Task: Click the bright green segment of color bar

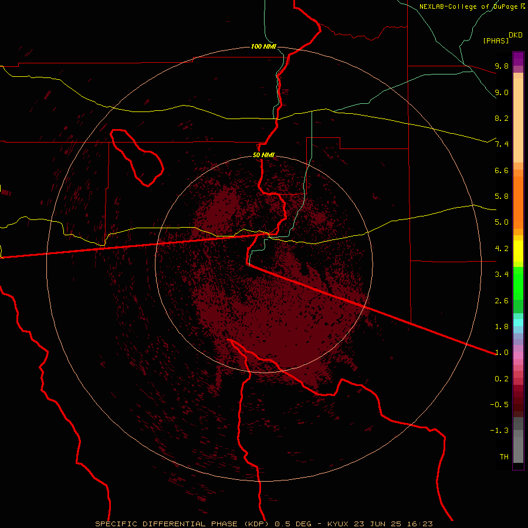Action: 518,283
